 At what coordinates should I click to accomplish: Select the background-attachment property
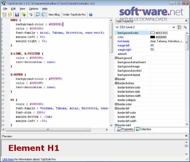coord(132,62)
